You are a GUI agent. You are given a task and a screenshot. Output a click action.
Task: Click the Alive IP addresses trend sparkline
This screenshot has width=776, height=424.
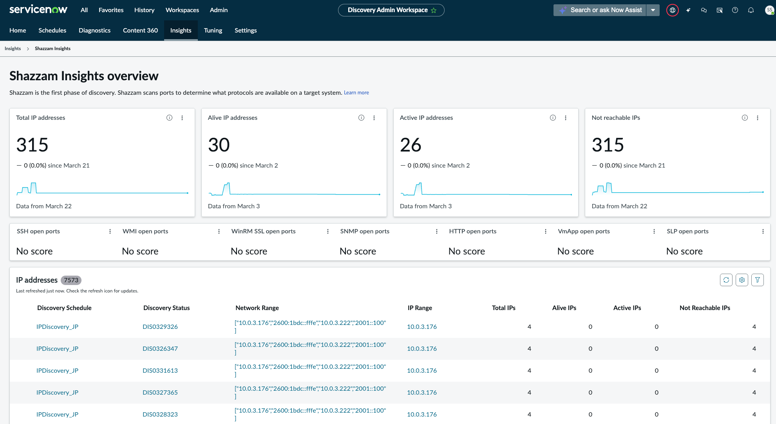[x=294, y=188]
